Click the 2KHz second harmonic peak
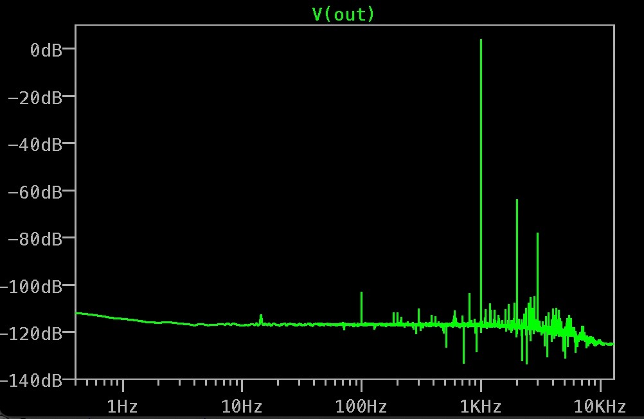Screen dimensions: 644x419 click(517, 261)
